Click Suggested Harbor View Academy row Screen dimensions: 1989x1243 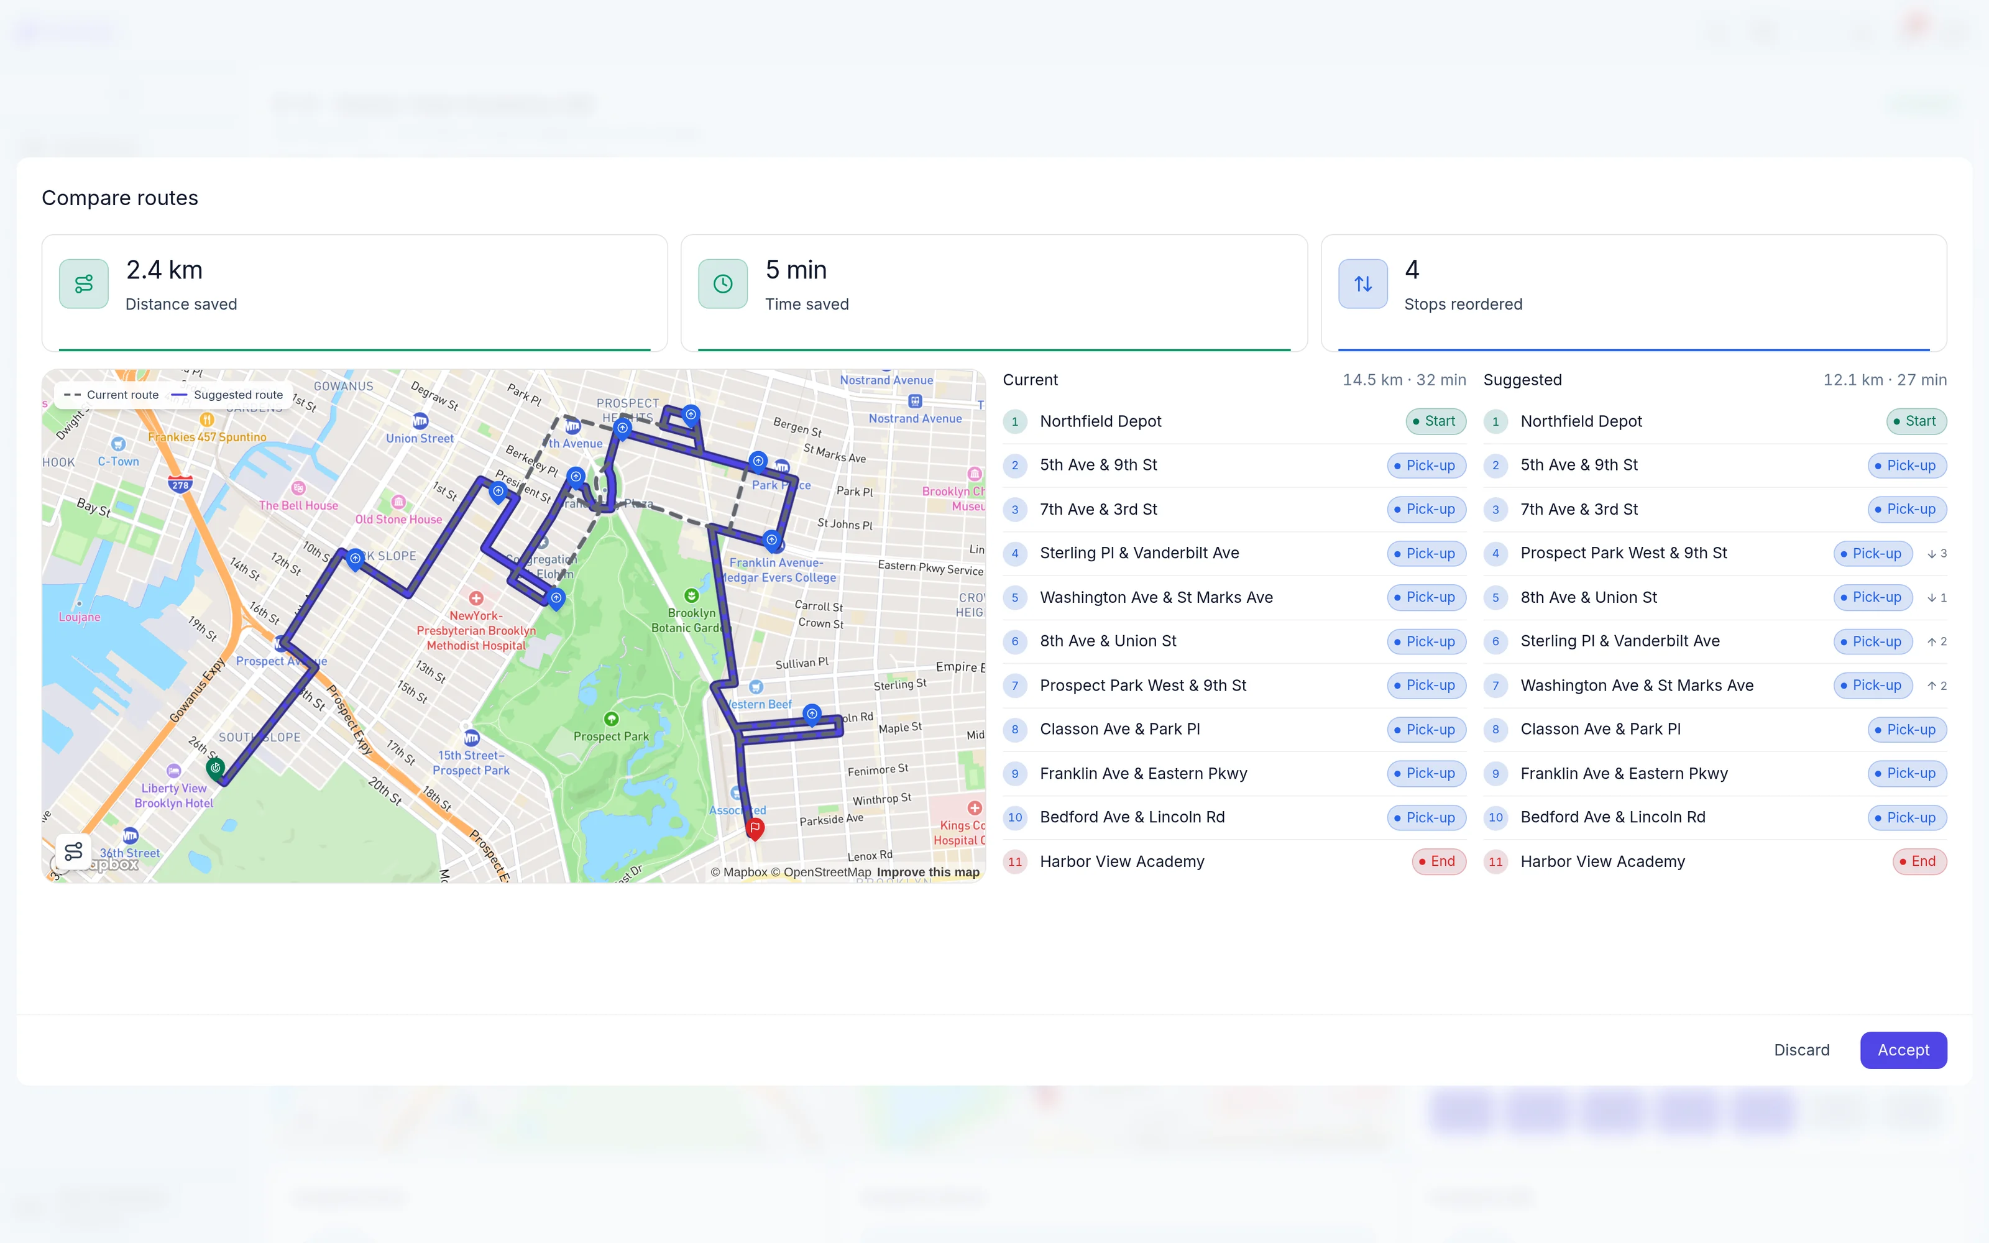tap(1714, 861)
